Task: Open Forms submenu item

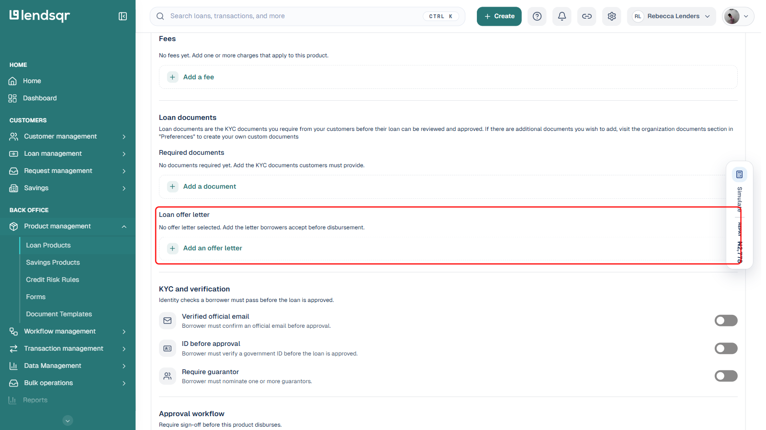Action: pos(36,297)
